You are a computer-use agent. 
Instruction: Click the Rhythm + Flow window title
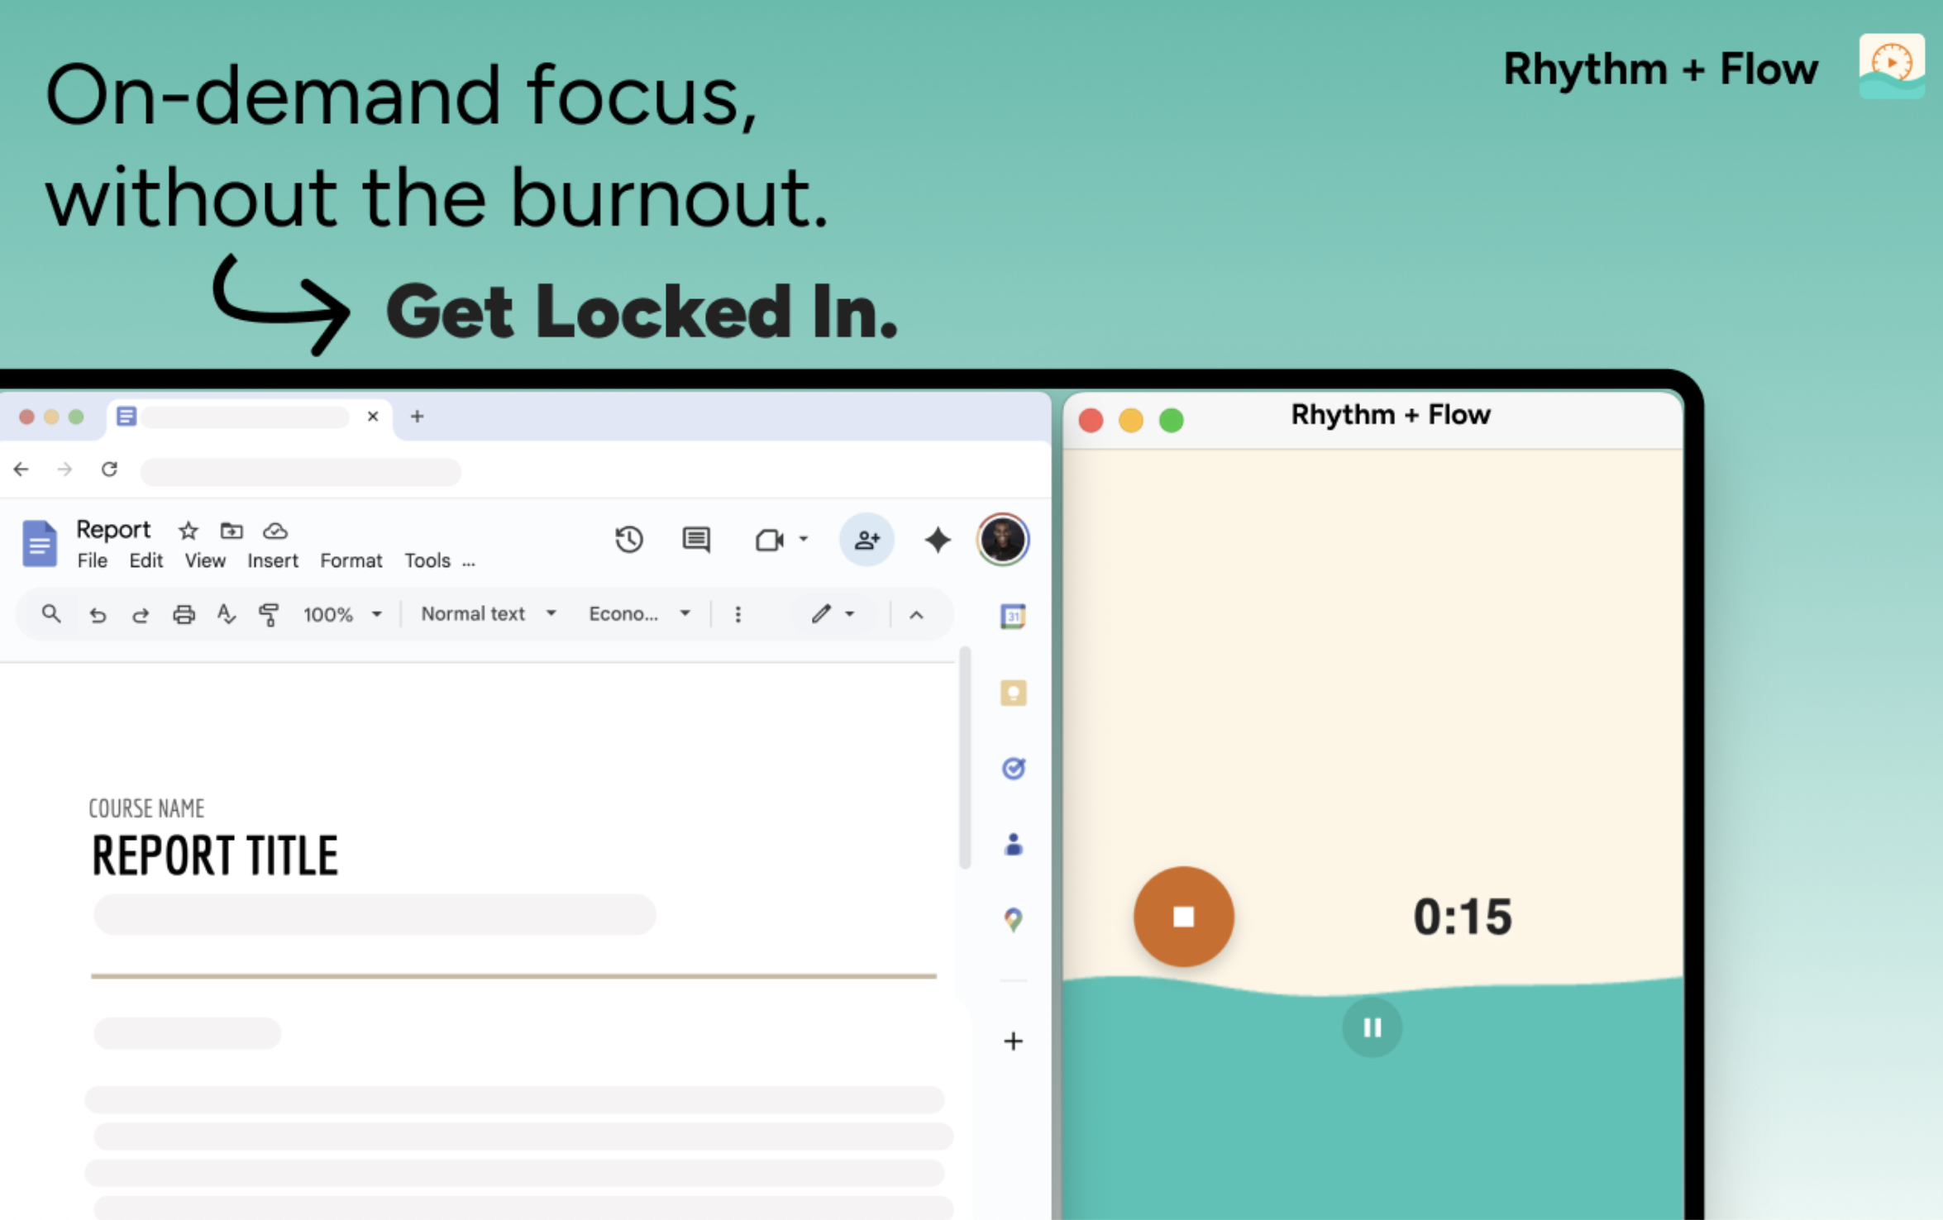[x=1391, y=415]
